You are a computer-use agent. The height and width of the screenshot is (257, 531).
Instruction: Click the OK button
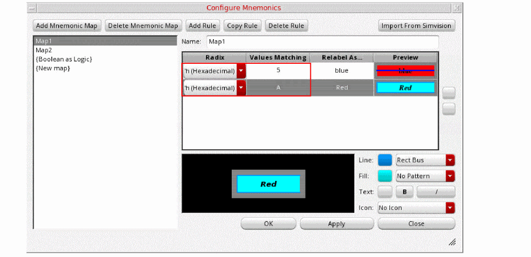268,224
